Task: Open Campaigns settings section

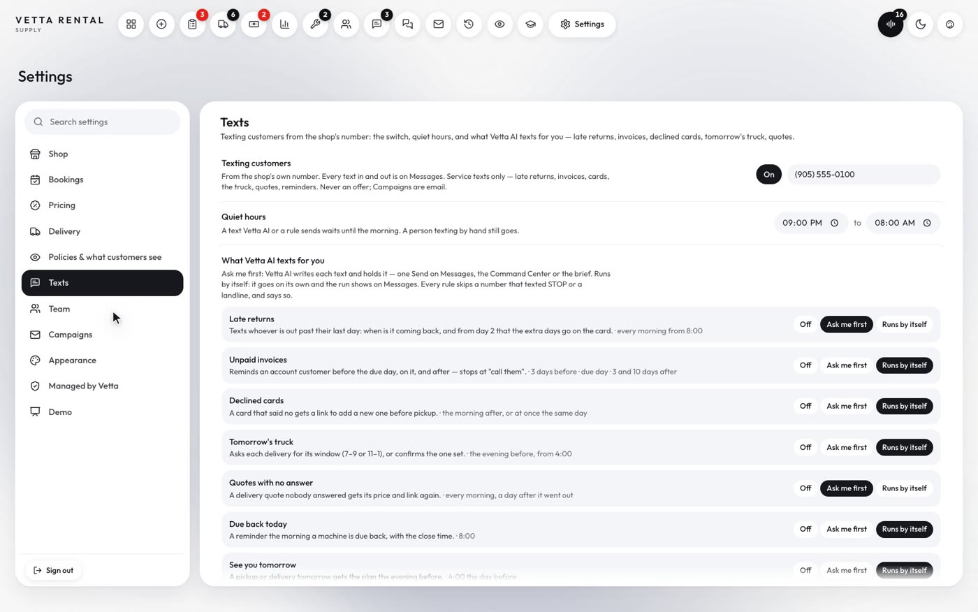Action: [x=103, y=335]
